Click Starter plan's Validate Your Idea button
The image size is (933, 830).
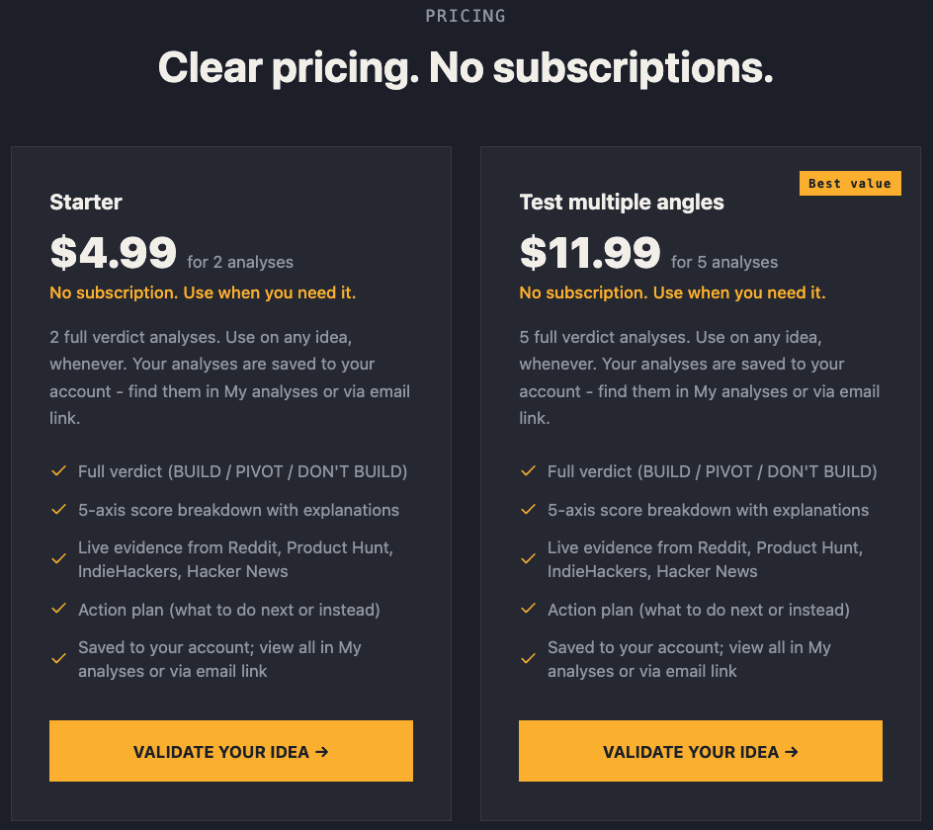point(230,751)
